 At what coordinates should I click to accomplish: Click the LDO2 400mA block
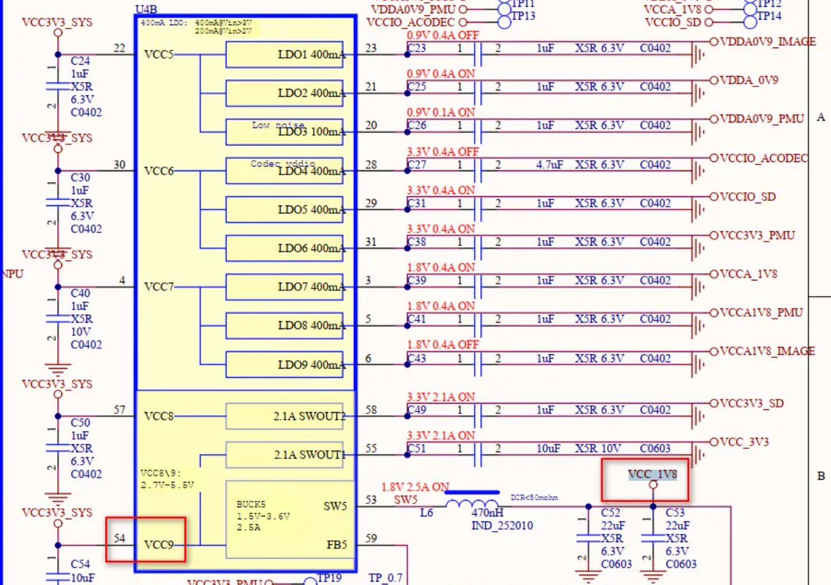click(284, 93)
